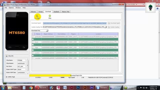Switch to the Opera 'How to Fl...' window
Screen dimensions: 160x90
41,88
